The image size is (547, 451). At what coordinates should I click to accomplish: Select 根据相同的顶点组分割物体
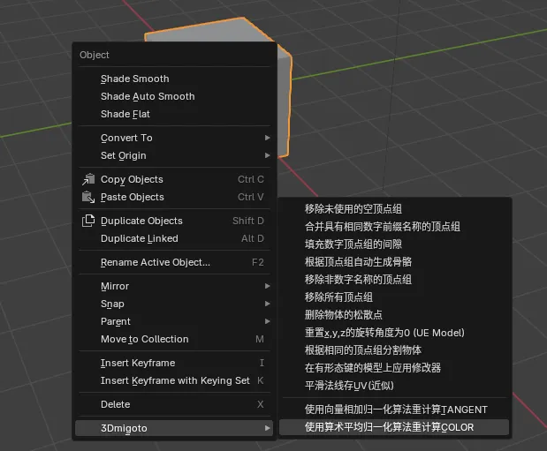(394, 350)
